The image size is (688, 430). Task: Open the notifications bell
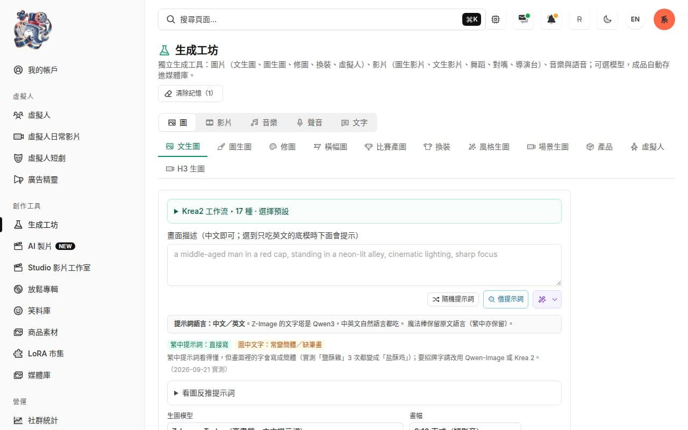[x=551, y=19]
